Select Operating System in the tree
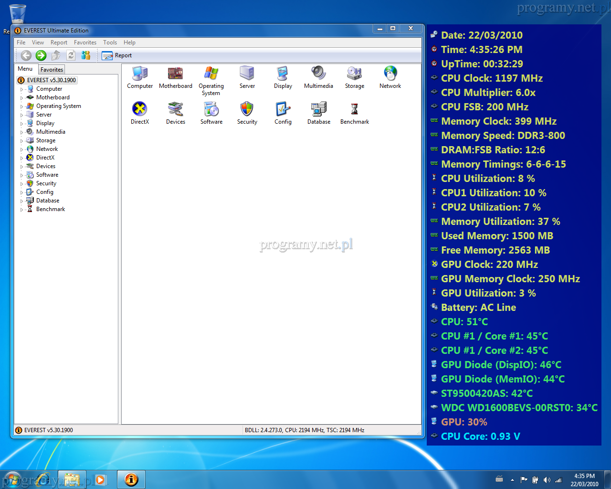Viewport: 611px width, 489px height. [58, 106]
